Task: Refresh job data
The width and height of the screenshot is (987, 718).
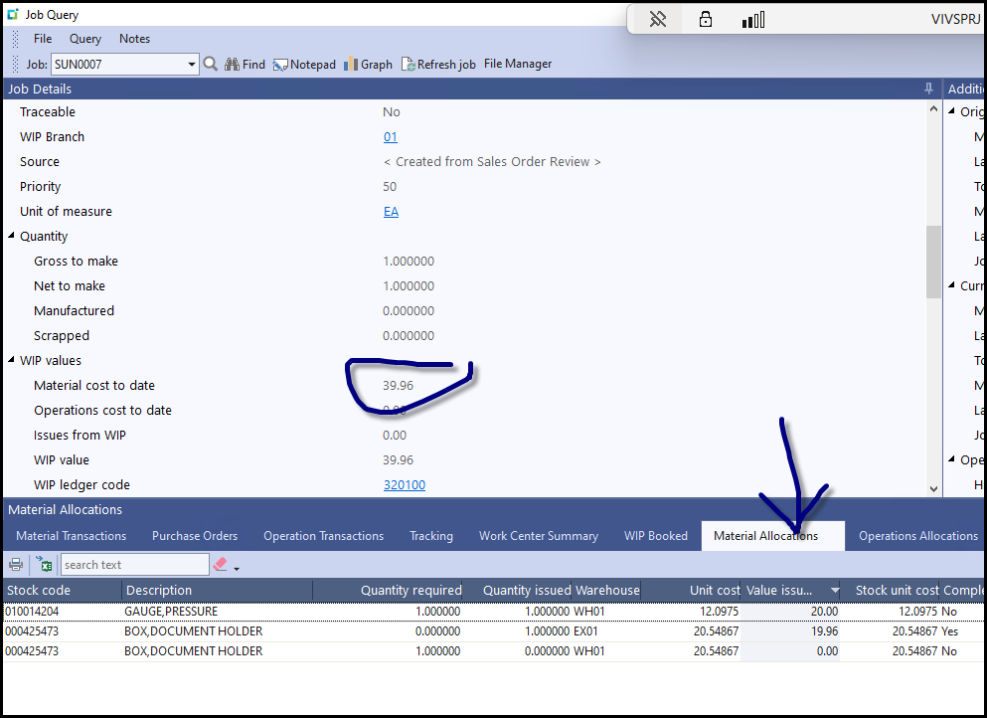Action: click(x=438, y=65)
